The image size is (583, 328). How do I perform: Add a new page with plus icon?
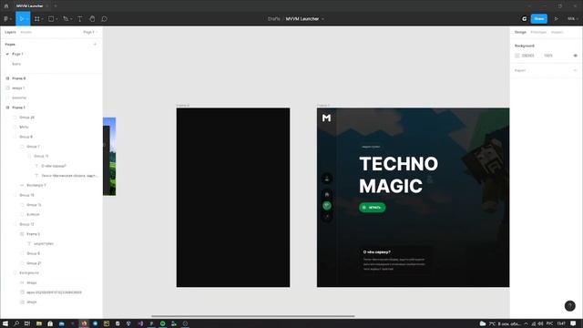point(95,45)
